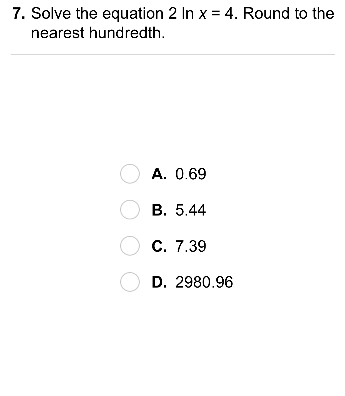Viewport: 345px width, 396px height.
Task: Choose the radio button next to 7.39
Action: pos(130,246)
